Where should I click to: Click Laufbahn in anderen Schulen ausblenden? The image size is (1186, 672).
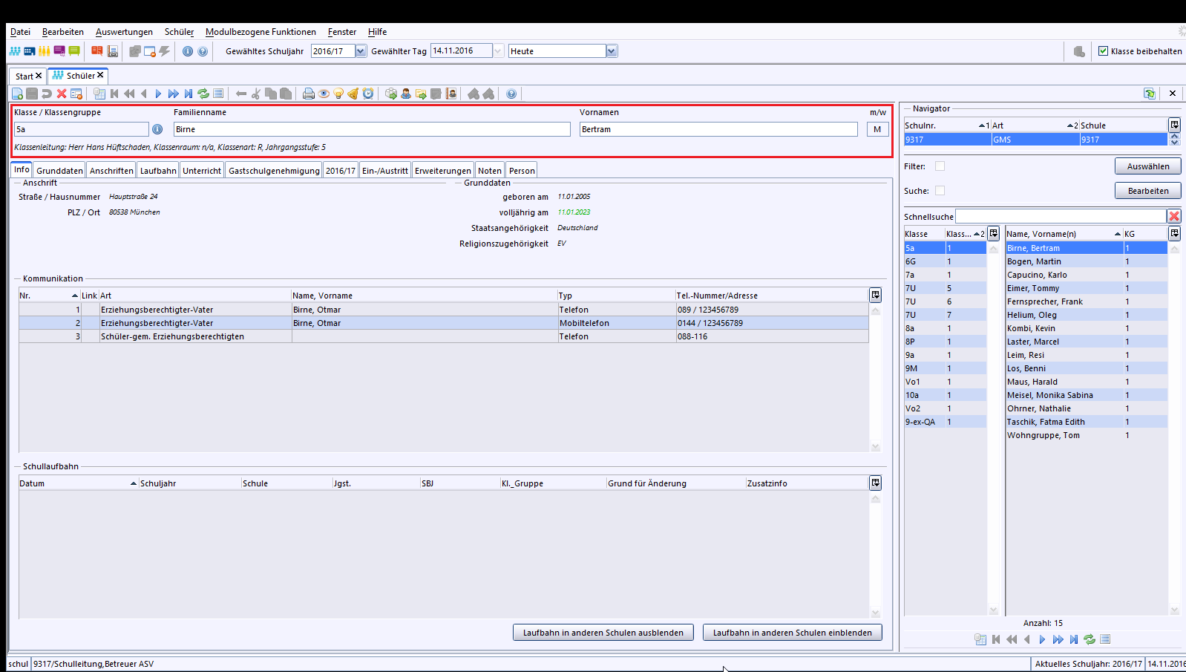tap(603, 633)
